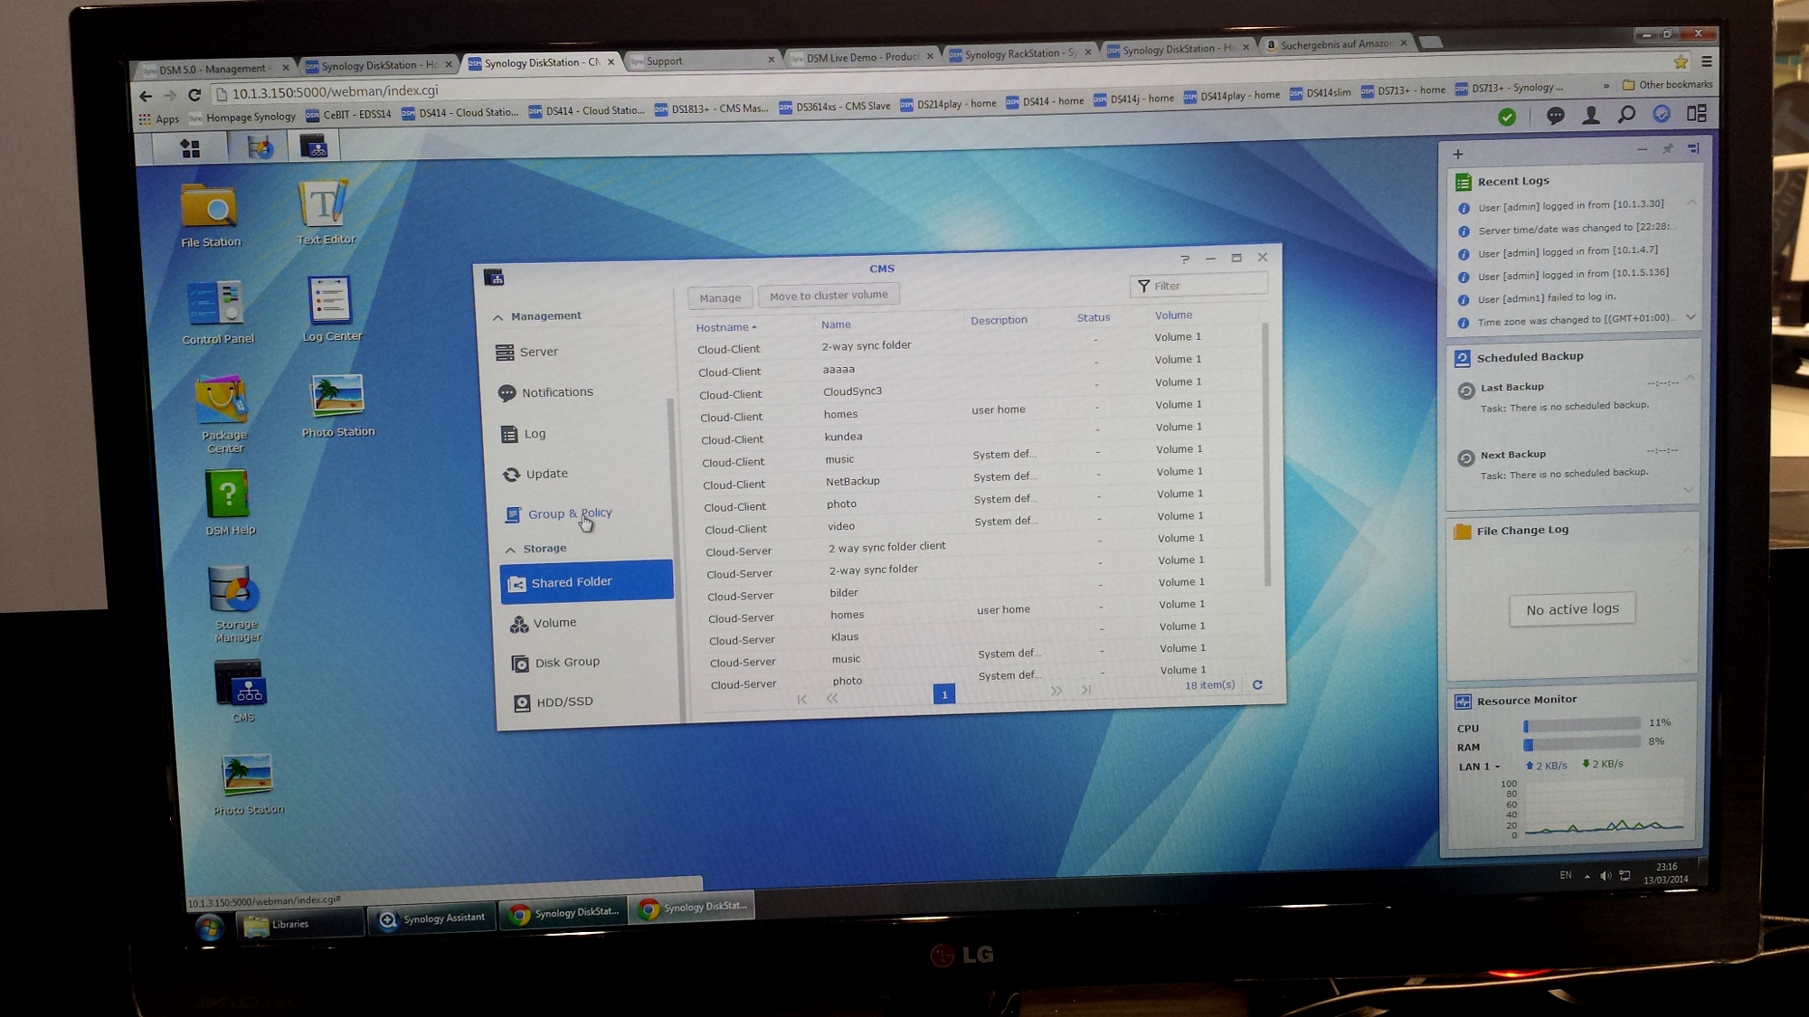Open the DS1813+ - CMS Mas... bookmark

[711, 109]
